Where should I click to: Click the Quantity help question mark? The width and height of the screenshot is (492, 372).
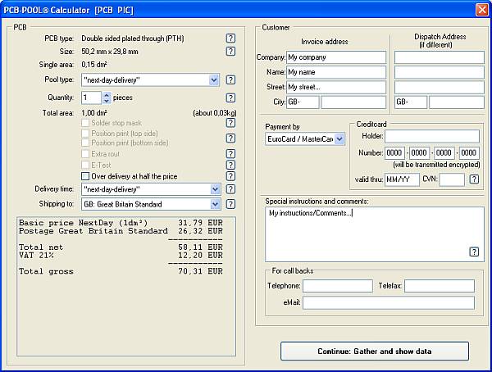(230, 98)
